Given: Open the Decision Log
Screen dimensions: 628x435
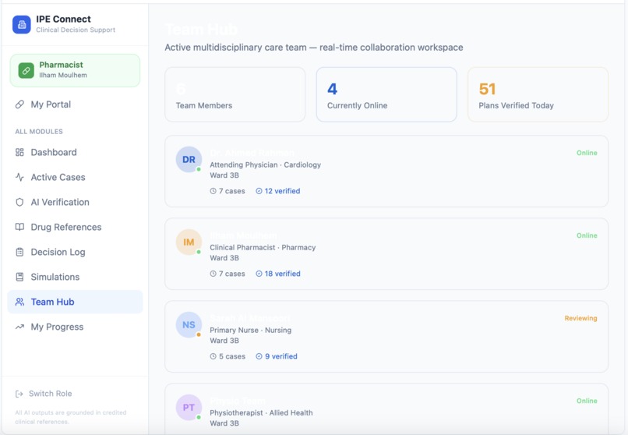Looking at the screenshot, I should tap(75, 252).
